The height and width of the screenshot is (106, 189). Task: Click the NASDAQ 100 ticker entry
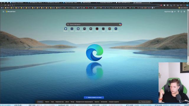(74, 105)
